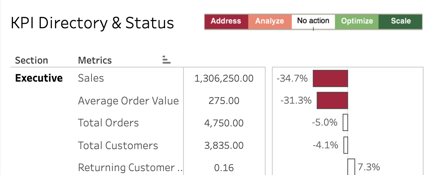
Task: Click the Scale legend segment
Action: tap(400, 22)
